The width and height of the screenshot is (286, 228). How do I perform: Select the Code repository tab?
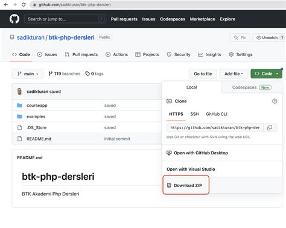point(21,54)
